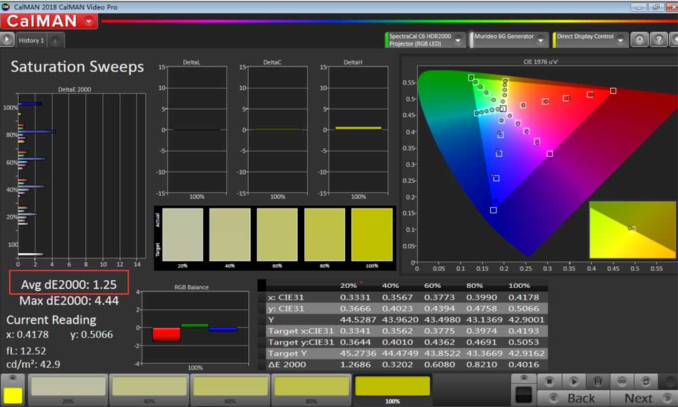Open the CalMAN main menu dropdown
This screenshot has height=407, width=678.
(89, 21)
